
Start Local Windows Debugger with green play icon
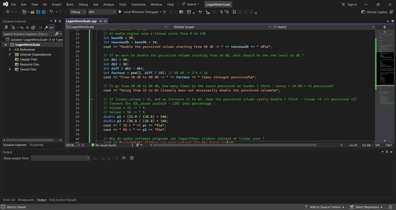point(120,12)
